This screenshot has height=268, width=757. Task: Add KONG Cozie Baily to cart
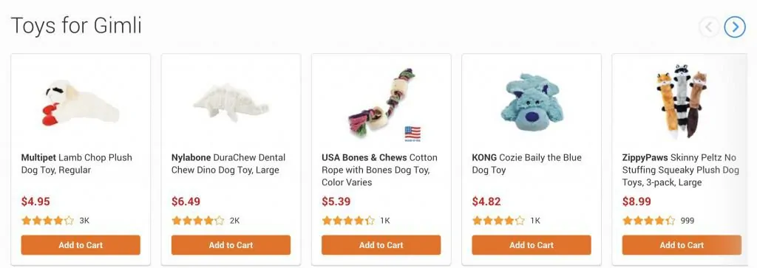pos(532,245)
